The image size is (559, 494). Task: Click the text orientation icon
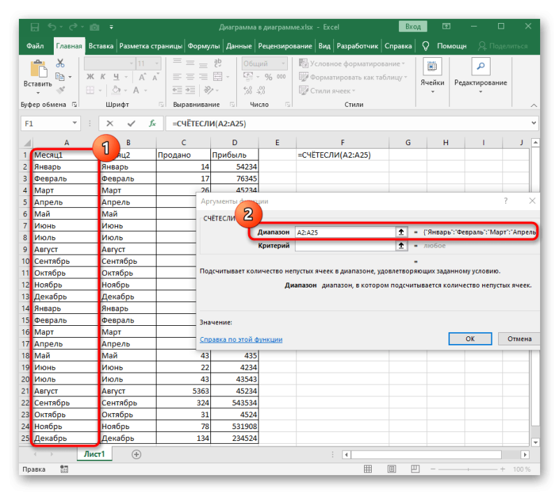coord(208,91)
